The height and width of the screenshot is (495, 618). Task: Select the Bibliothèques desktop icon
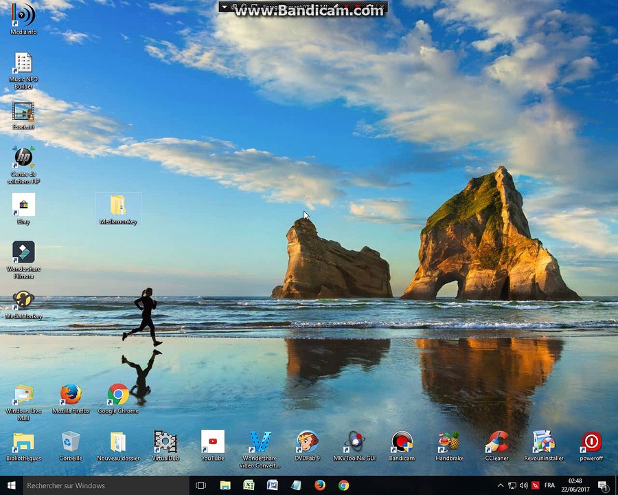tap(23, 446)
